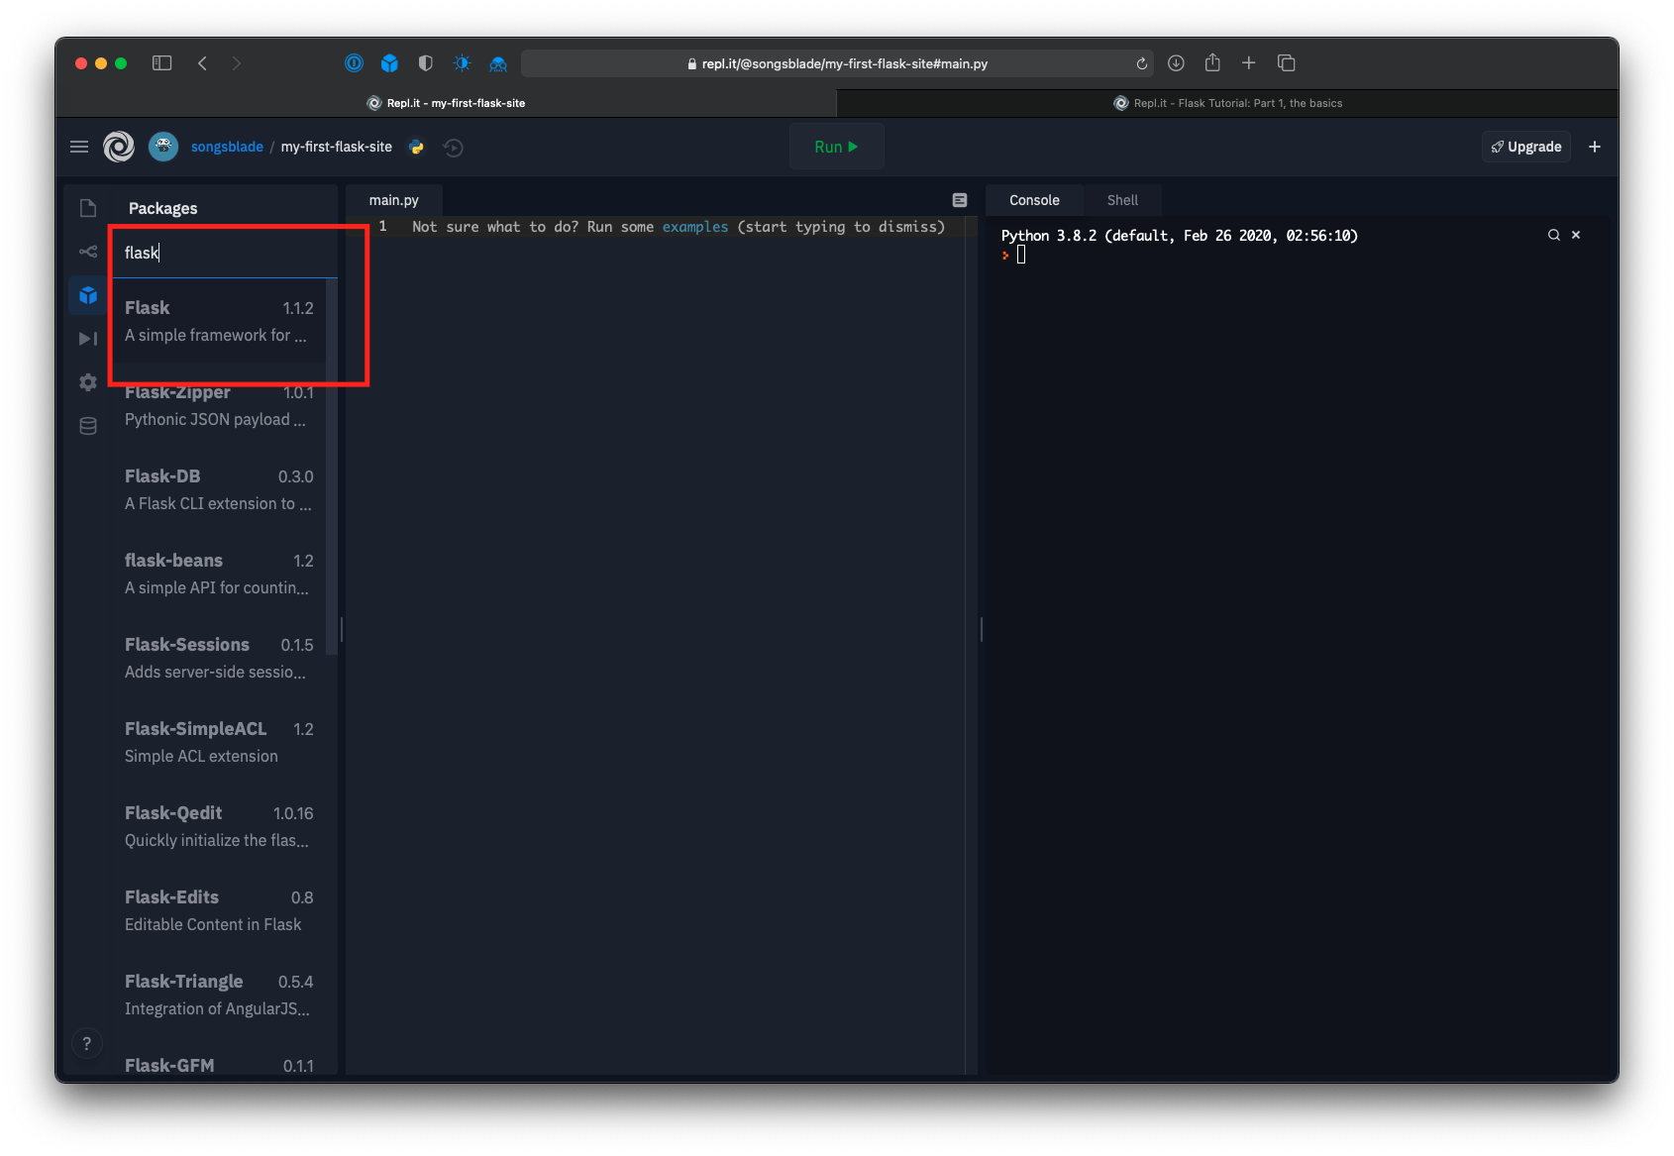Click the my-first-flask-site repl name

337,147
